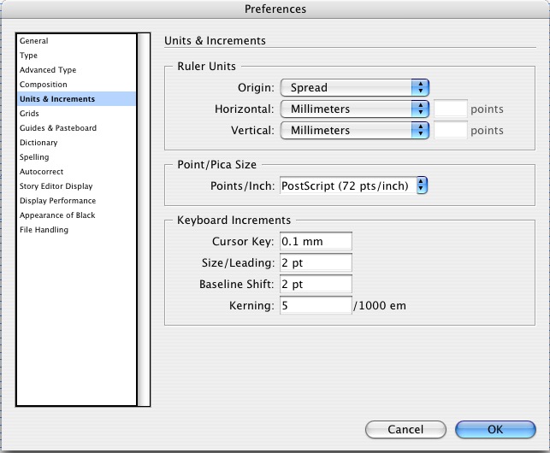This screenshot has height=453, width=550.
Task: Open the Vertical ruler units dropdown
Action: [x=355, y=131]
